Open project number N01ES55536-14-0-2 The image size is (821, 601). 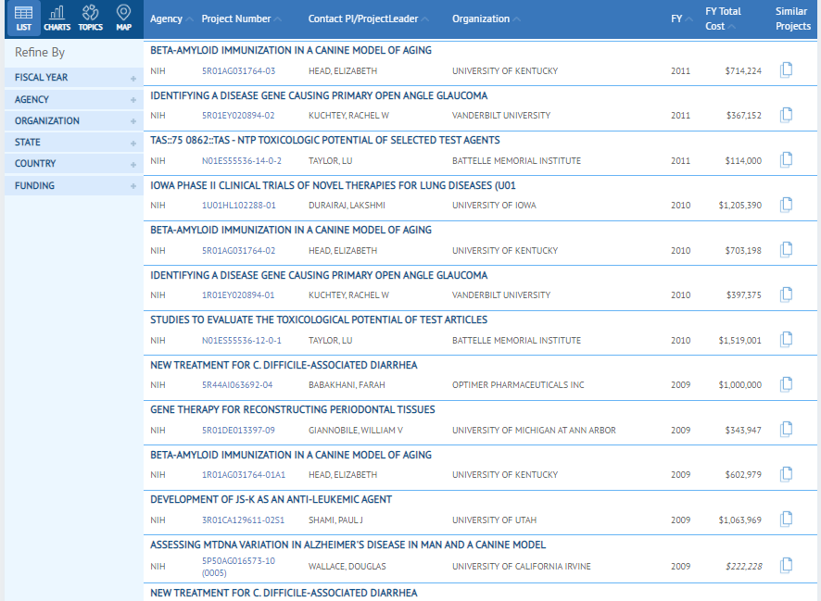(241, 161)
